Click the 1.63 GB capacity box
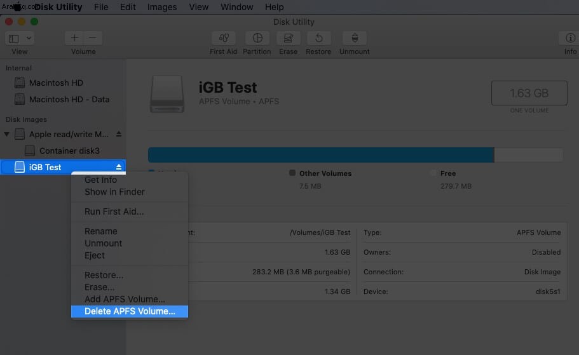Viewport: 579px width, 355px height. click(529, 93)
